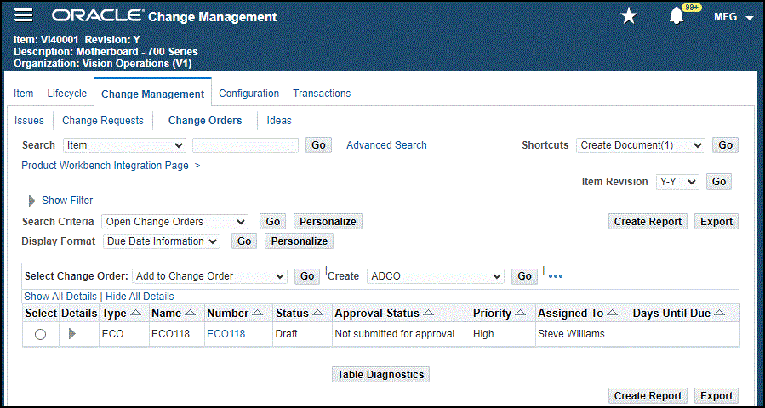This screenshot has width=765, height=408.
Task: Select the ECO118 row radio button
Action: (41, 334)
